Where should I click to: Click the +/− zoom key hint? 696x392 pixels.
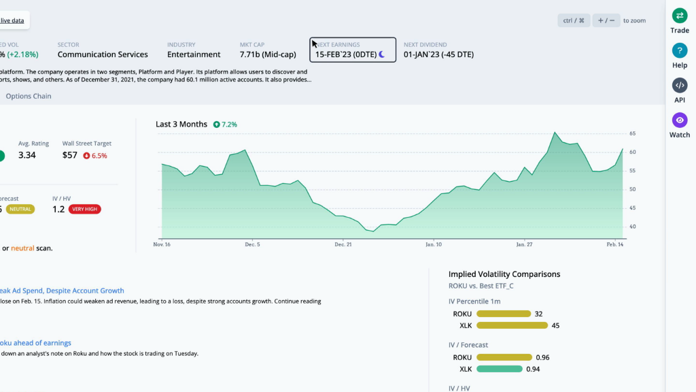606,20
